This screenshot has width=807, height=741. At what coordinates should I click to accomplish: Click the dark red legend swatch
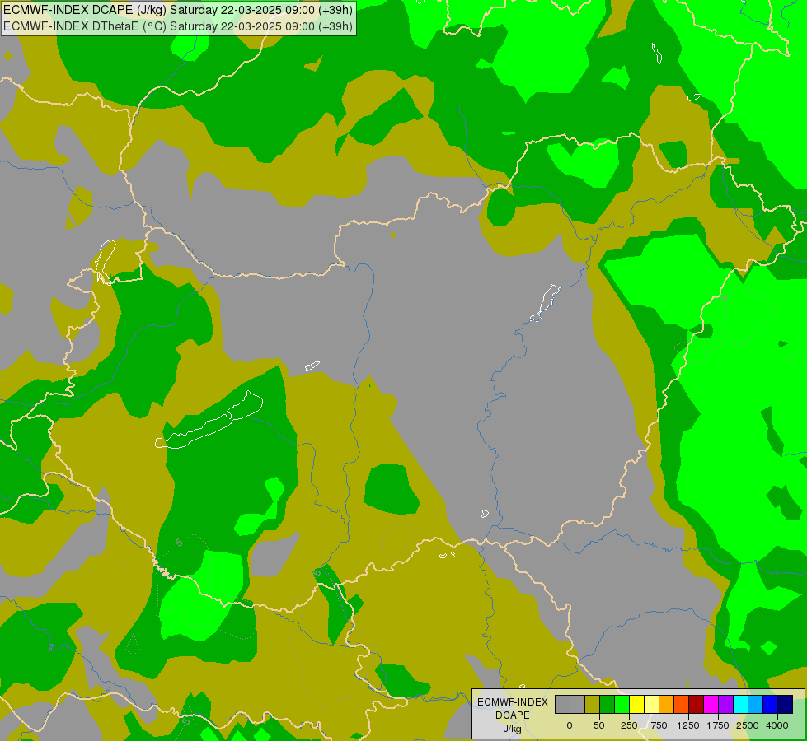coord(697,705)
